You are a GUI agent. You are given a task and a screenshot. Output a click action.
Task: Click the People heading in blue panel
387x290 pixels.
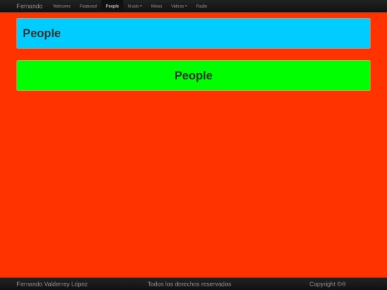(42, 33)
